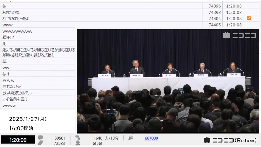Image resolution: width=261 pixels, height=147 pixels.
Task: Click the niconico TV logo in the video
Action: pos(239,35)
